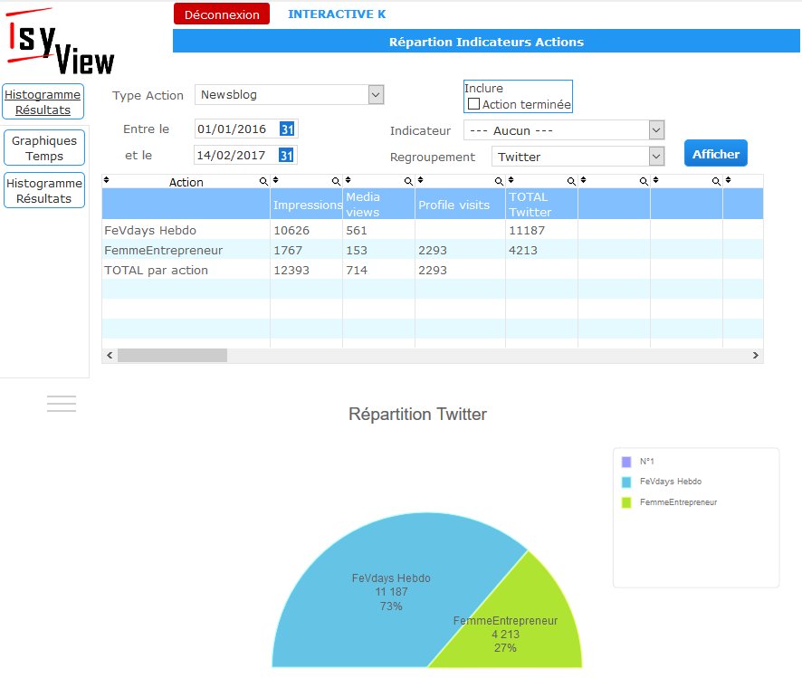
Task: Click the 'TOTAL par action' row label
Action: tap(156, 270)
